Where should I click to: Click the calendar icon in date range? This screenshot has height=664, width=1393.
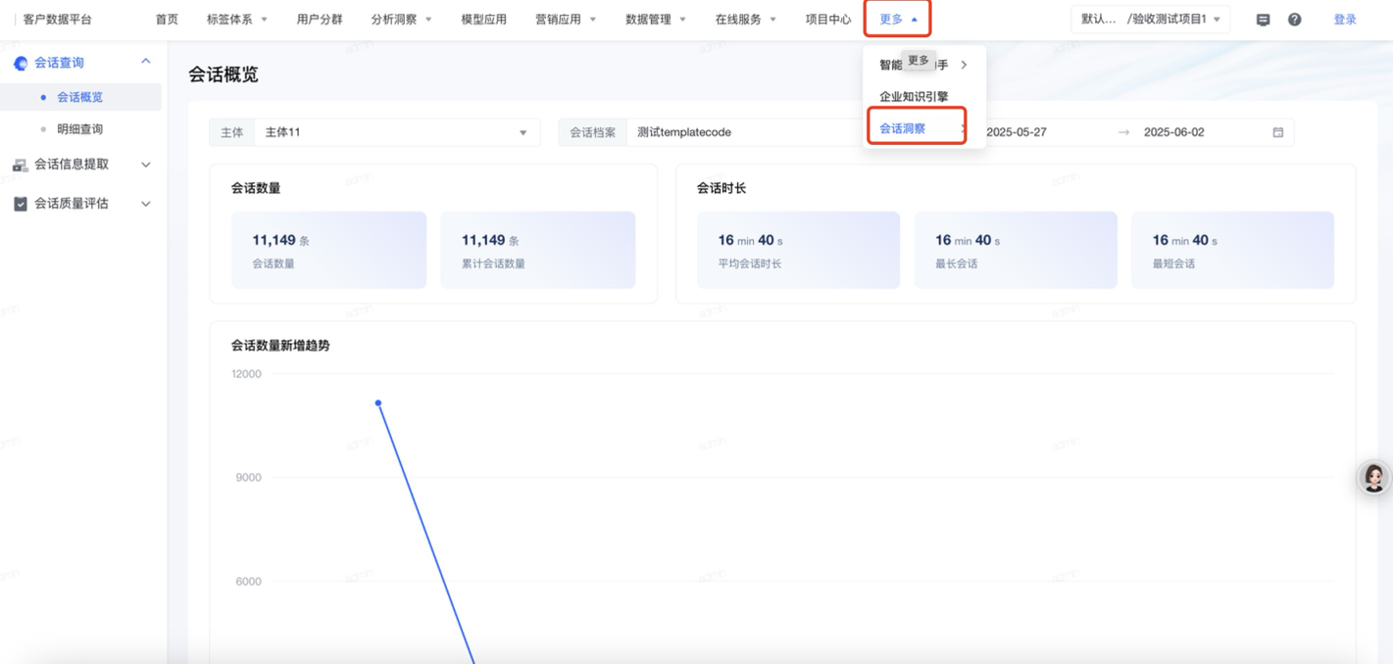click(1277, 132)
